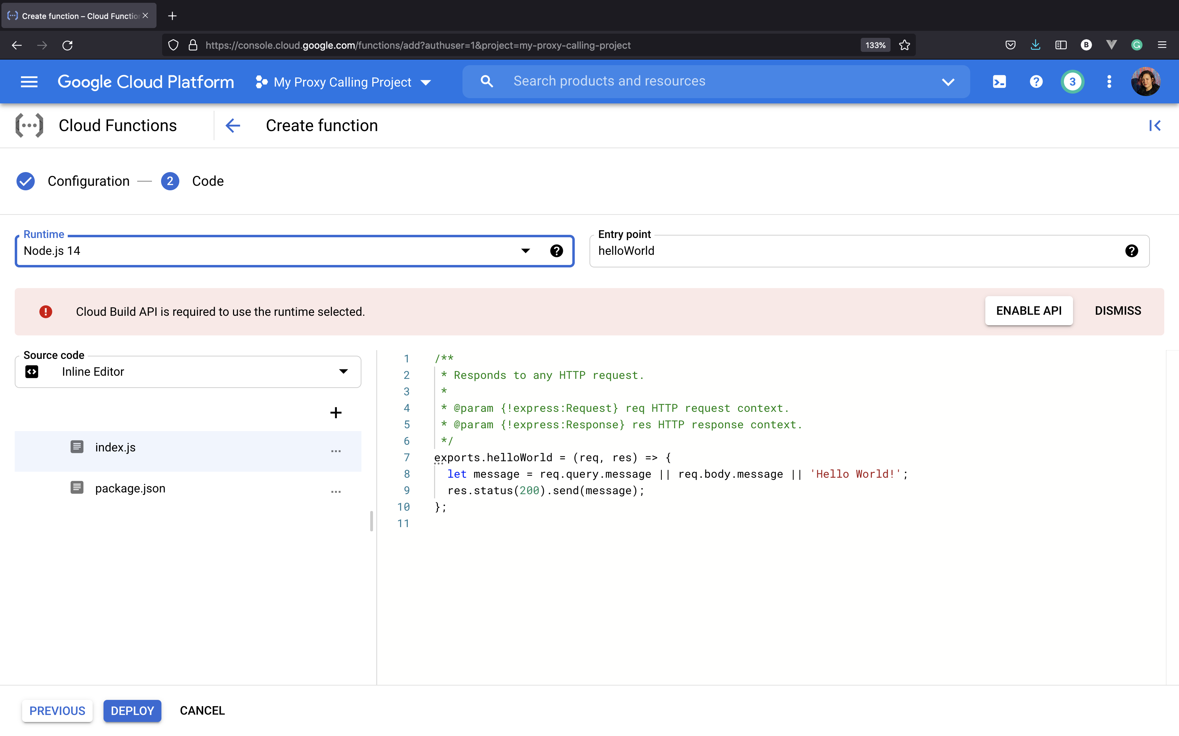Open the browser application hamburger menu
Screen dimensions: 1179x736
click(1162, 45)
